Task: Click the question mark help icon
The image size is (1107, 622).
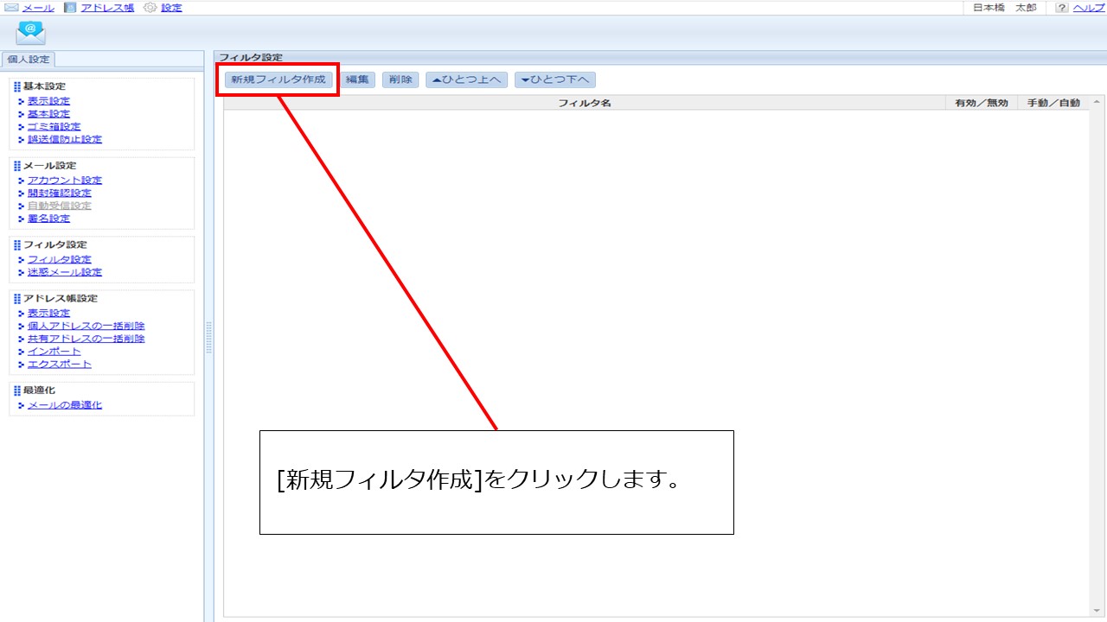Action: 1062,8
